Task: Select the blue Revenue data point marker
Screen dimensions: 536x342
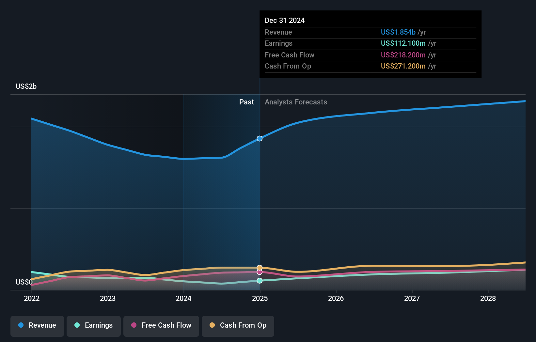Action: point(260,138)
